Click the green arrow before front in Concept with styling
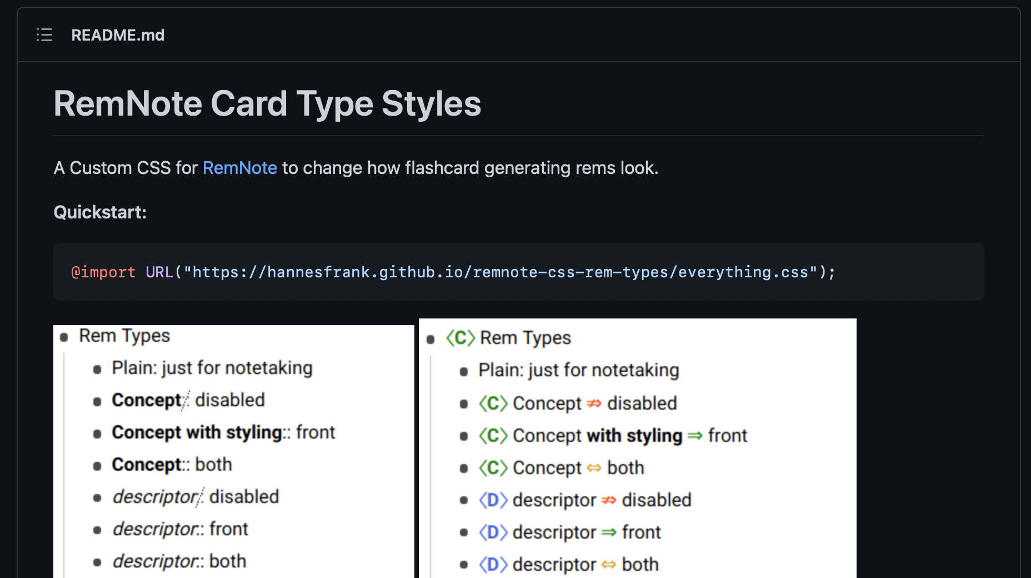1031x578 pixels. point(695,436)
